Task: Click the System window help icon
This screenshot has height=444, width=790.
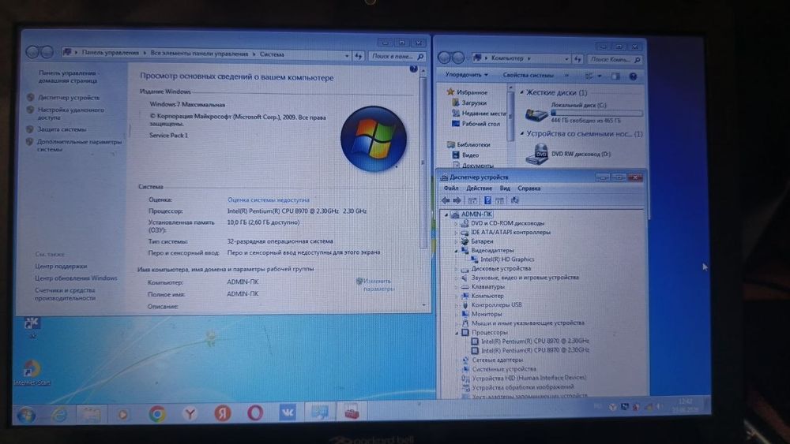Action: [413, 69]
